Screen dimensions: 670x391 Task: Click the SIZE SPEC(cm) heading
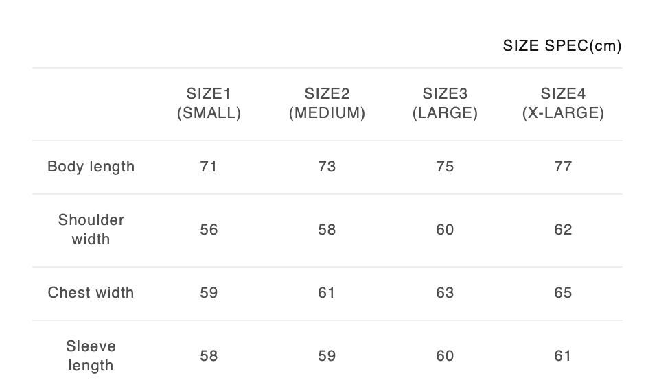562,46
